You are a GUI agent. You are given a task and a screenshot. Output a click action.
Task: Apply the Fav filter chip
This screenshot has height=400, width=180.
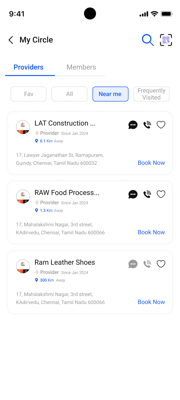click(28, 94)
